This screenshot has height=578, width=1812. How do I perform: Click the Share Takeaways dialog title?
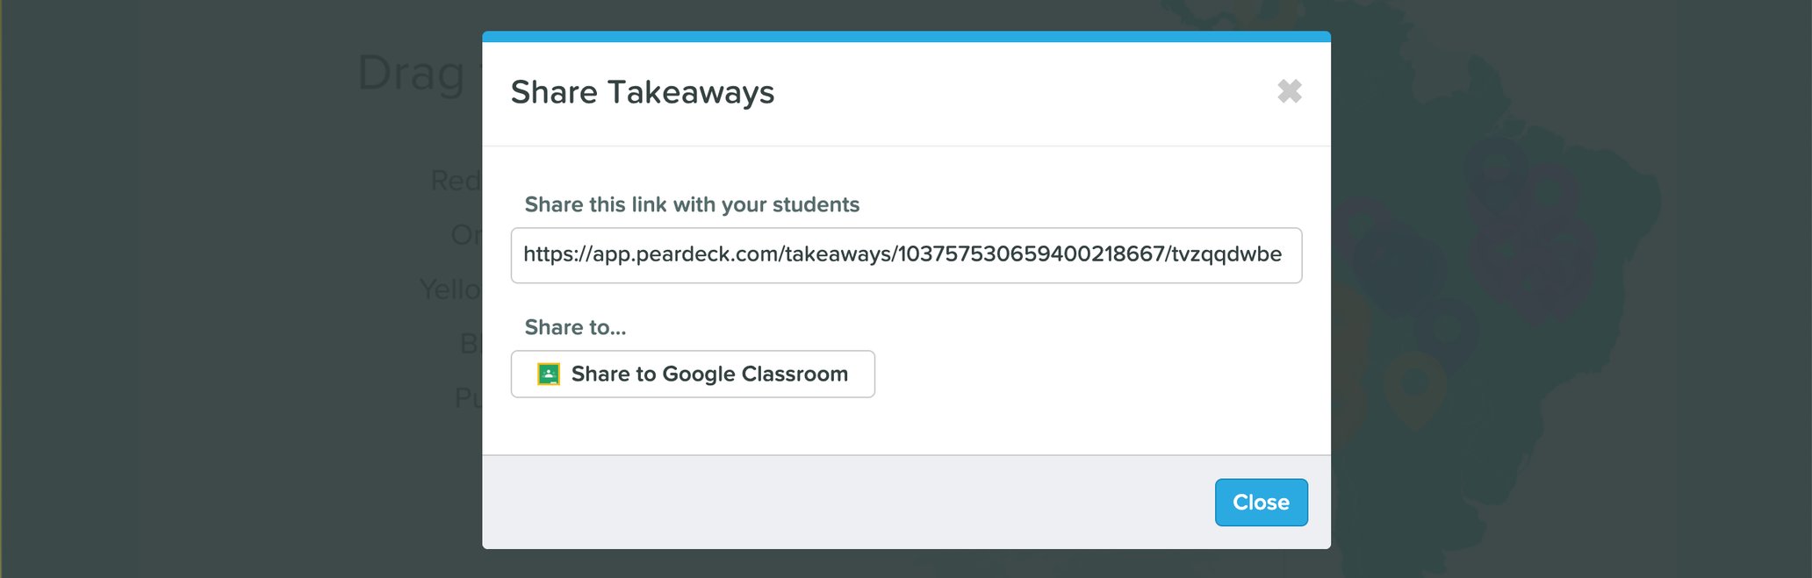pyautogui.click(x=642, y=92)
